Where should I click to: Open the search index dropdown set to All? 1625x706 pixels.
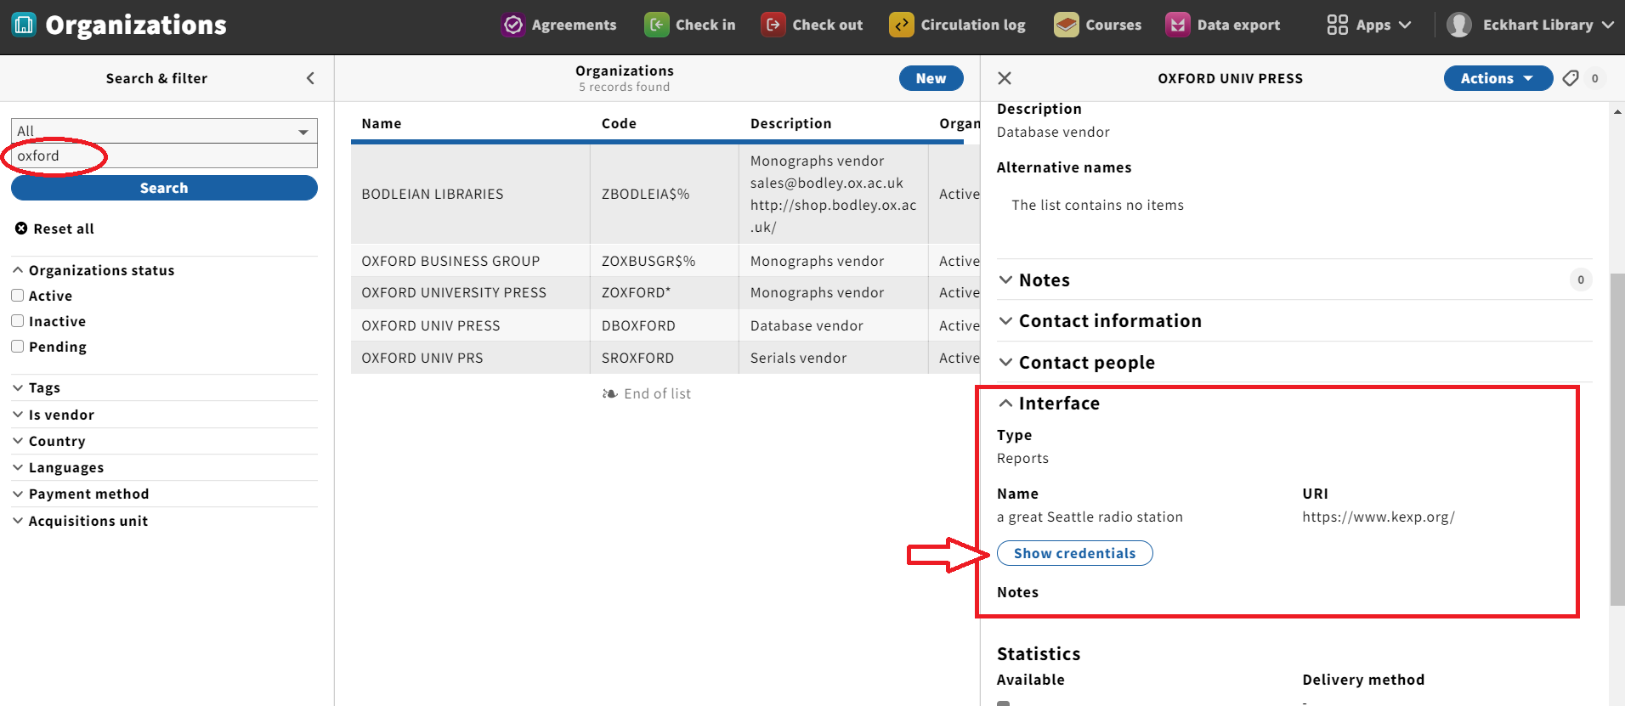click(164, 131)
